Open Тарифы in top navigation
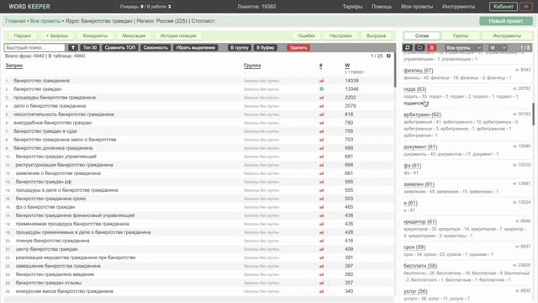The image size is (538, 303). 352,7
